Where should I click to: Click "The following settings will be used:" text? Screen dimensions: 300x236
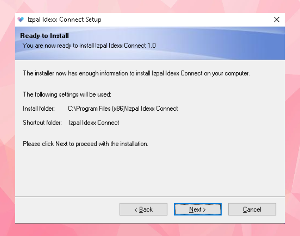click(x=67, y=94)
